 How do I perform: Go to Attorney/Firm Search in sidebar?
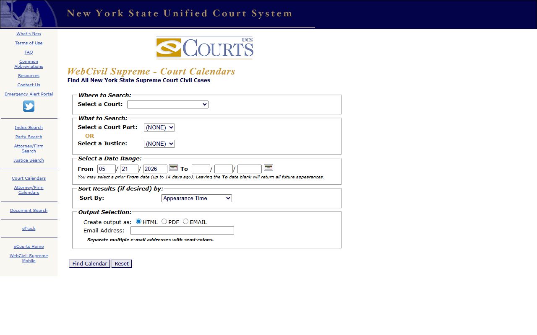tap(29, 149)
